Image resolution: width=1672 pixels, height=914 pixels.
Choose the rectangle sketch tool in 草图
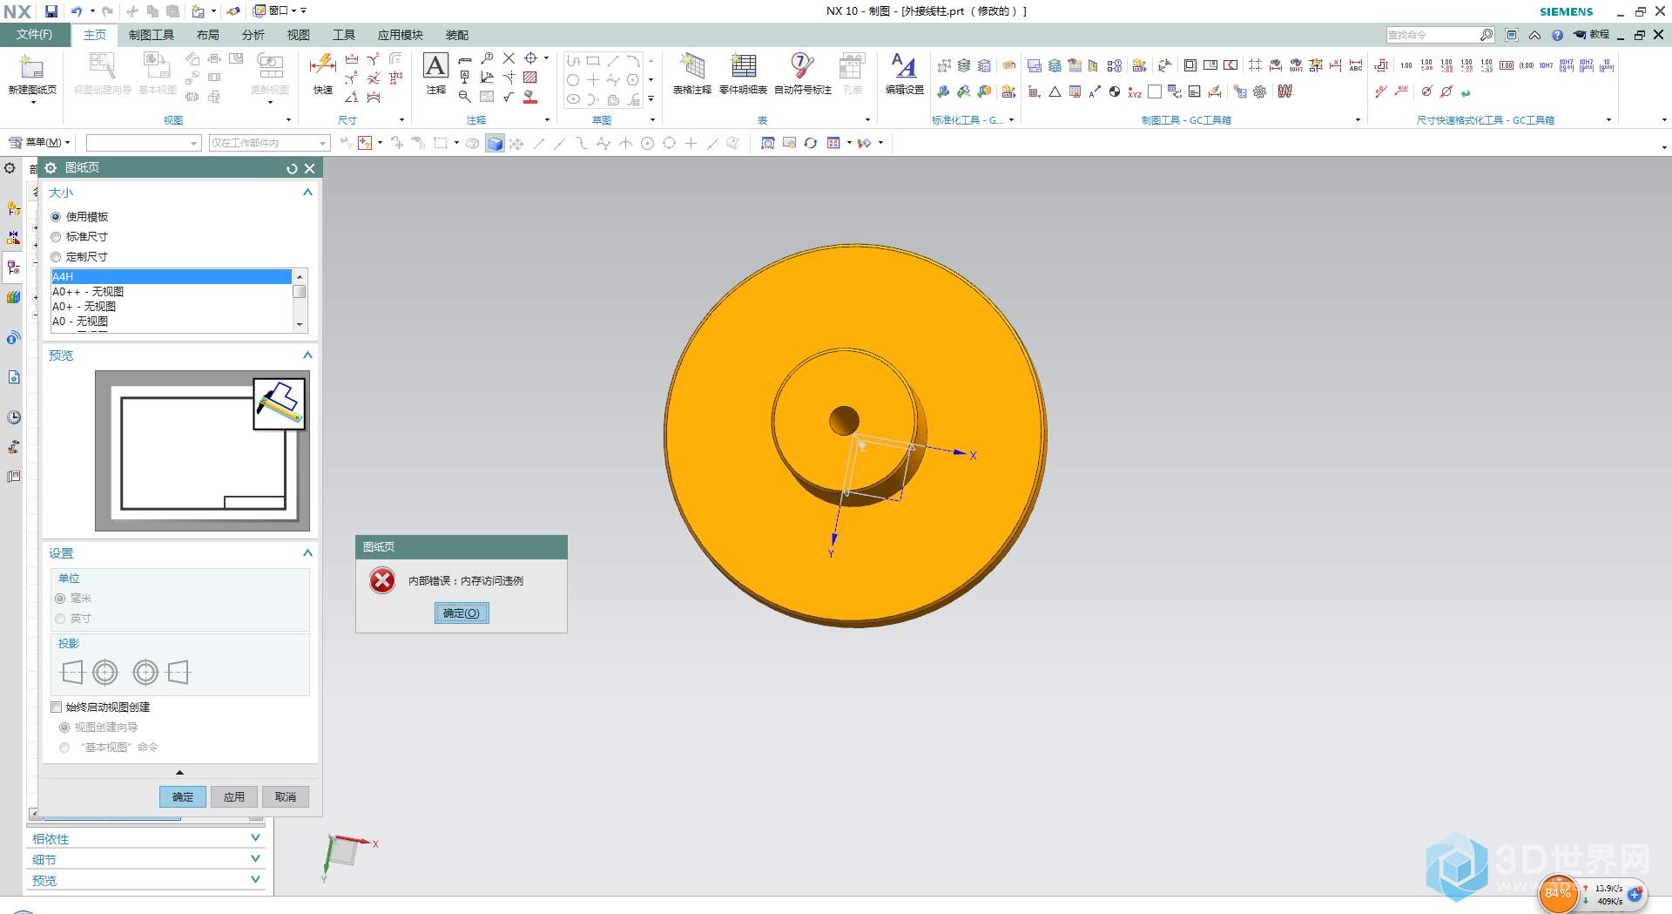point(593,60)
